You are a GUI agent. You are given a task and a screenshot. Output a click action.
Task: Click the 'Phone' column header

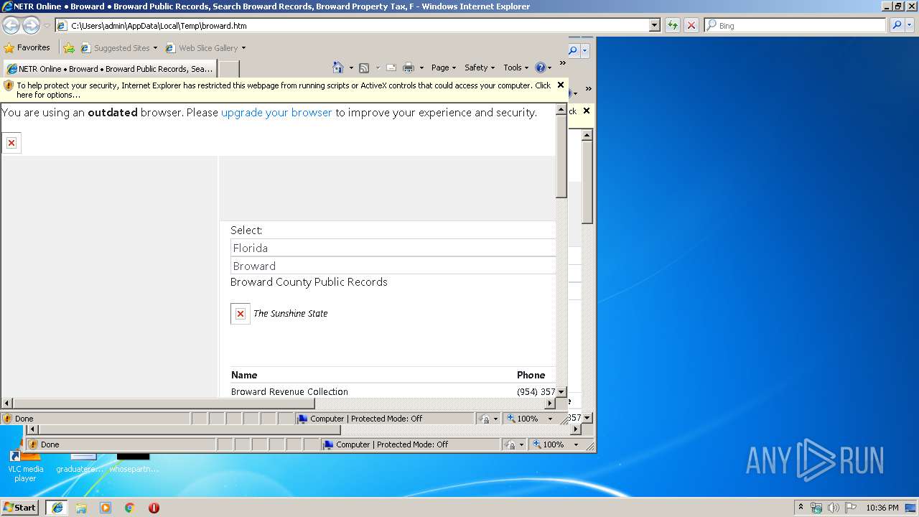coord(531,375)
